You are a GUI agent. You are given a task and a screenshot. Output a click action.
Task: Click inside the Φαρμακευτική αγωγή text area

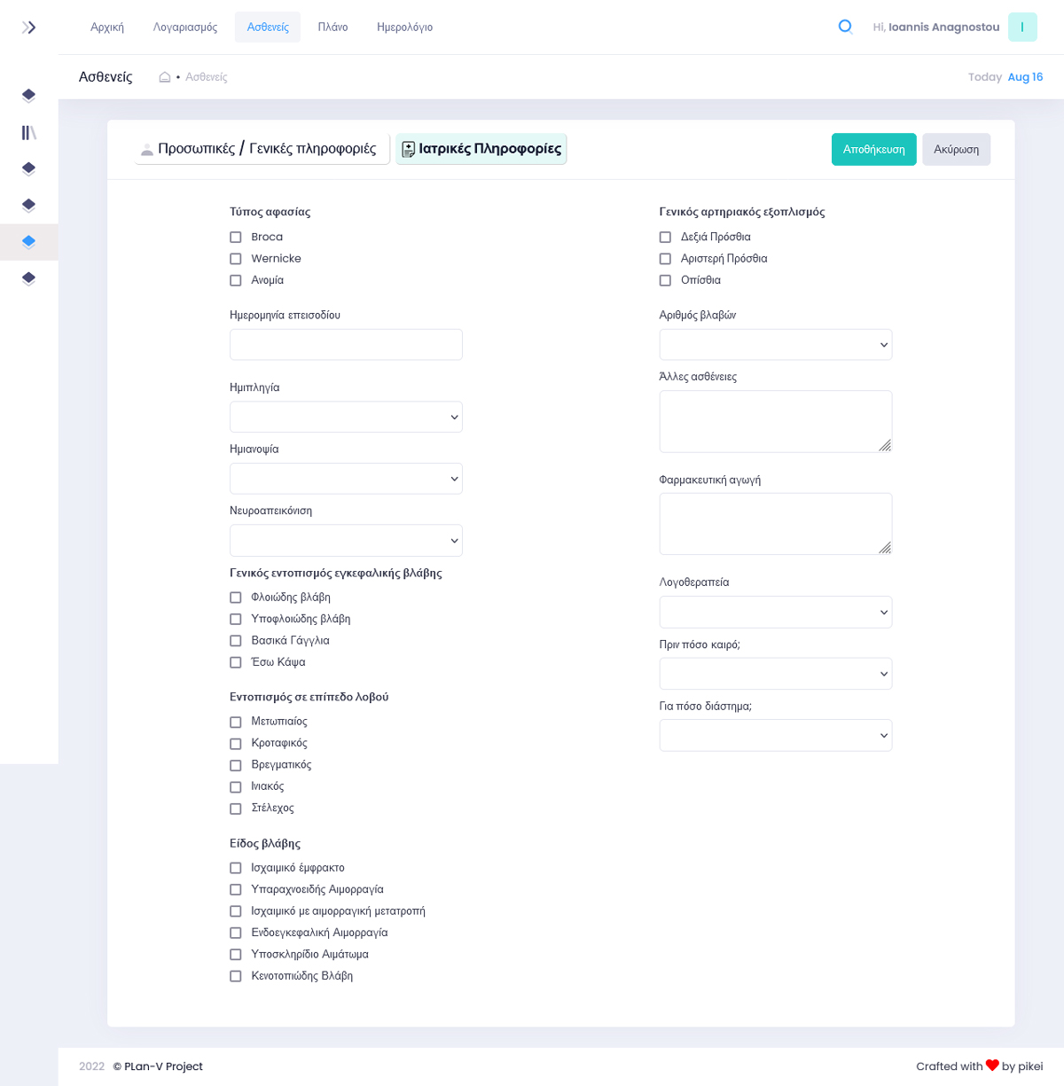(x=776, y=524)
